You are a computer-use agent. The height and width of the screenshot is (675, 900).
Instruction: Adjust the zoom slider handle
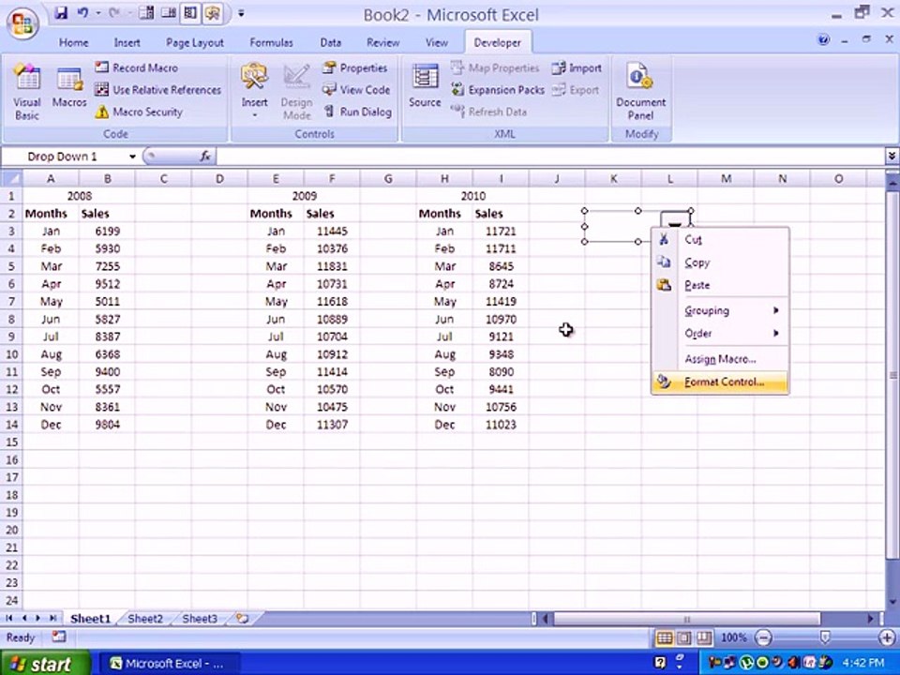825,637
